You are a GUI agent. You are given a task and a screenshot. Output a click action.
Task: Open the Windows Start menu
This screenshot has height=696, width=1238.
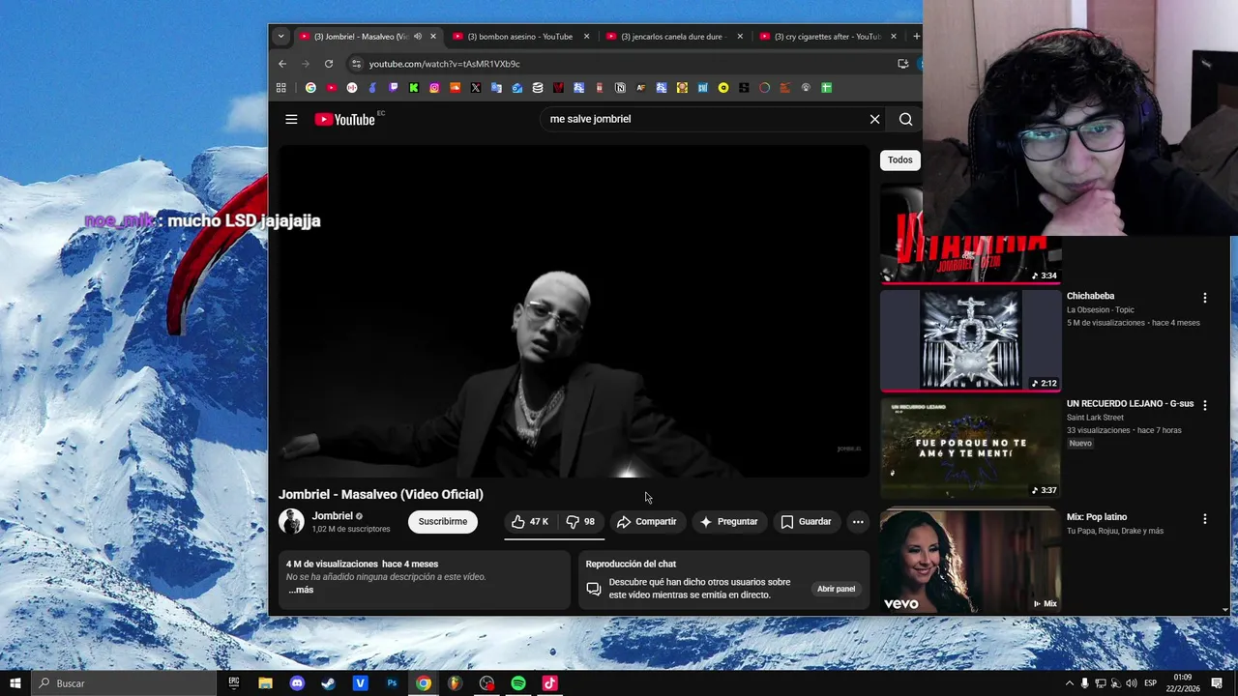pos(15,683)
